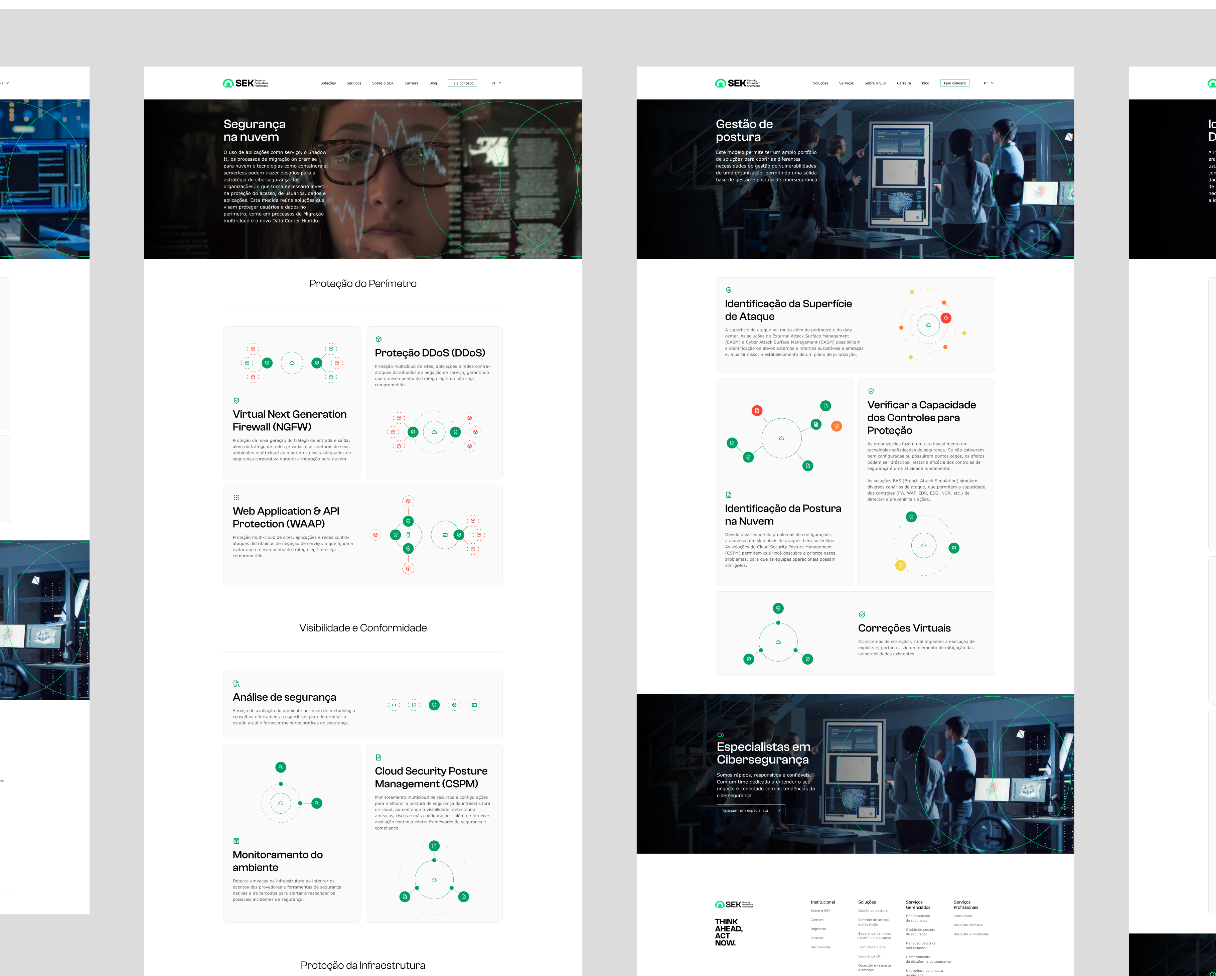Click Identidade digital link in footer Soluções

872,947
